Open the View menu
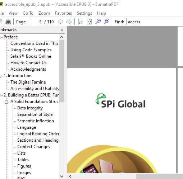This screenshot has width=183, height=179. point(13,13)
